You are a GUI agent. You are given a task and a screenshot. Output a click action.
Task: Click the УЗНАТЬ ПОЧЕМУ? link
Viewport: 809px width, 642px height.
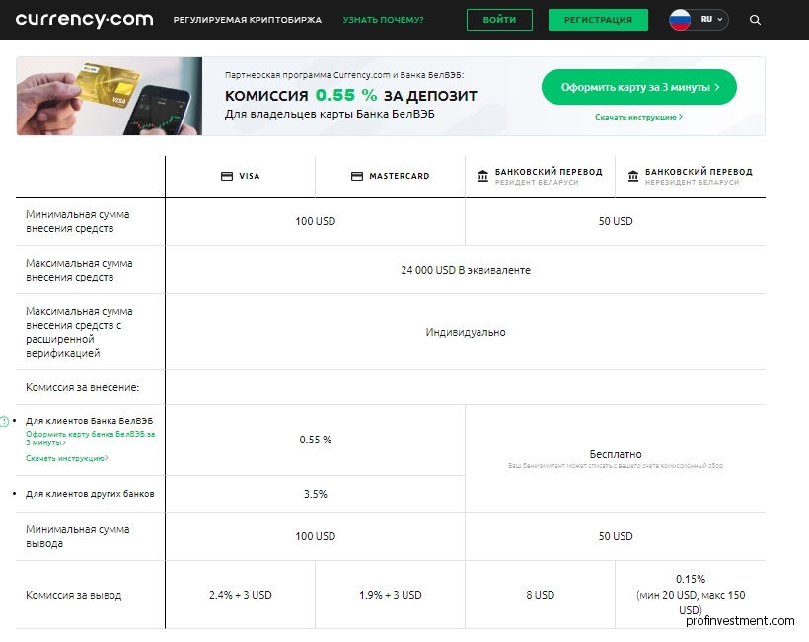click(384, 20)
